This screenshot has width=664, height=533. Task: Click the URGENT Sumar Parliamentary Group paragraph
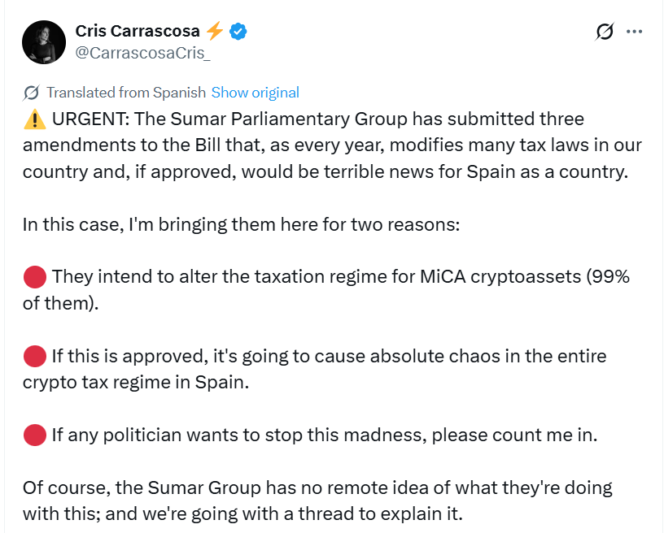pos(325,146)
